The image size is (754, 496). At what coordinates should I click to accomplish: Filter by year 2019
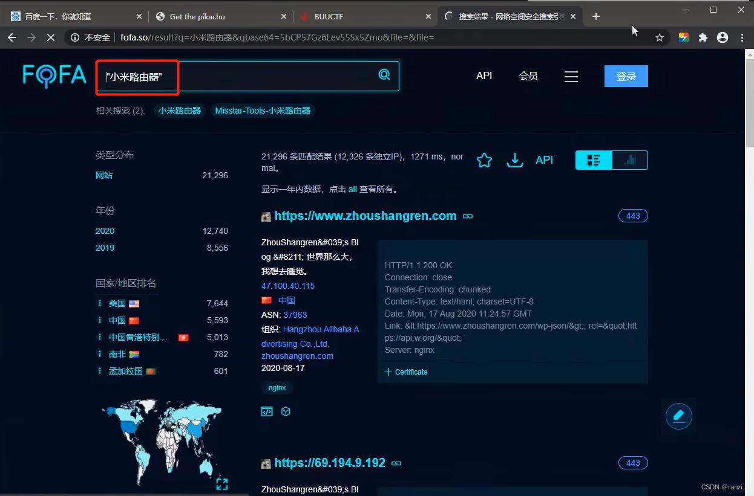coord(105,248)
